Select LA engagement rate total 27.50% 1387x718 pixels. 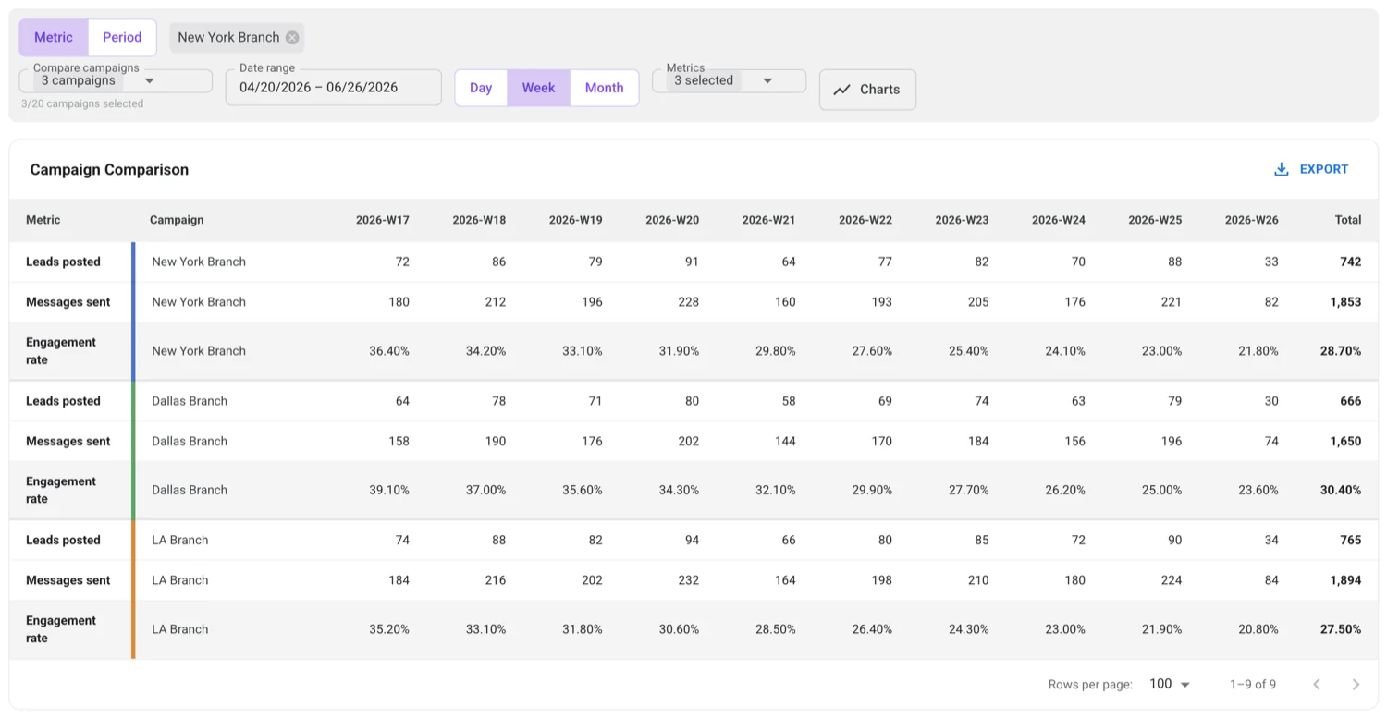(x=1341, y=629)
